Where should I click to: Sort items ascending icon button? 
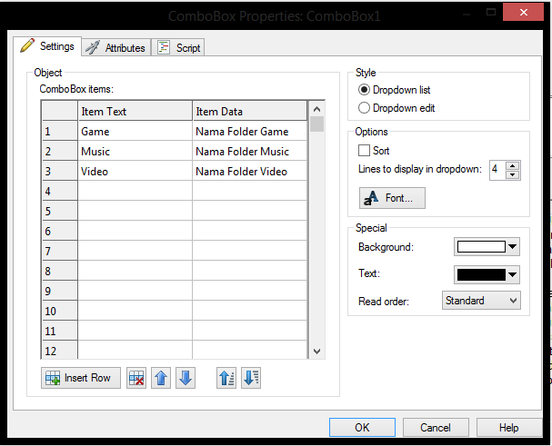226,378
